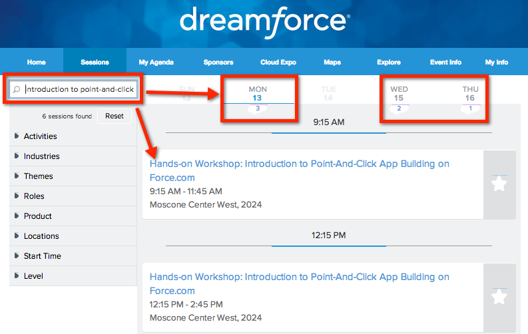This screenshot has height=334, width=528.
Task: Open the Event Info tab
Action: 445,63
